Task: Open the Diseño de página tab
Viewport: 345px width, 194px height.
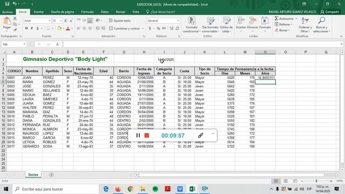Action: tap(63, 12)
